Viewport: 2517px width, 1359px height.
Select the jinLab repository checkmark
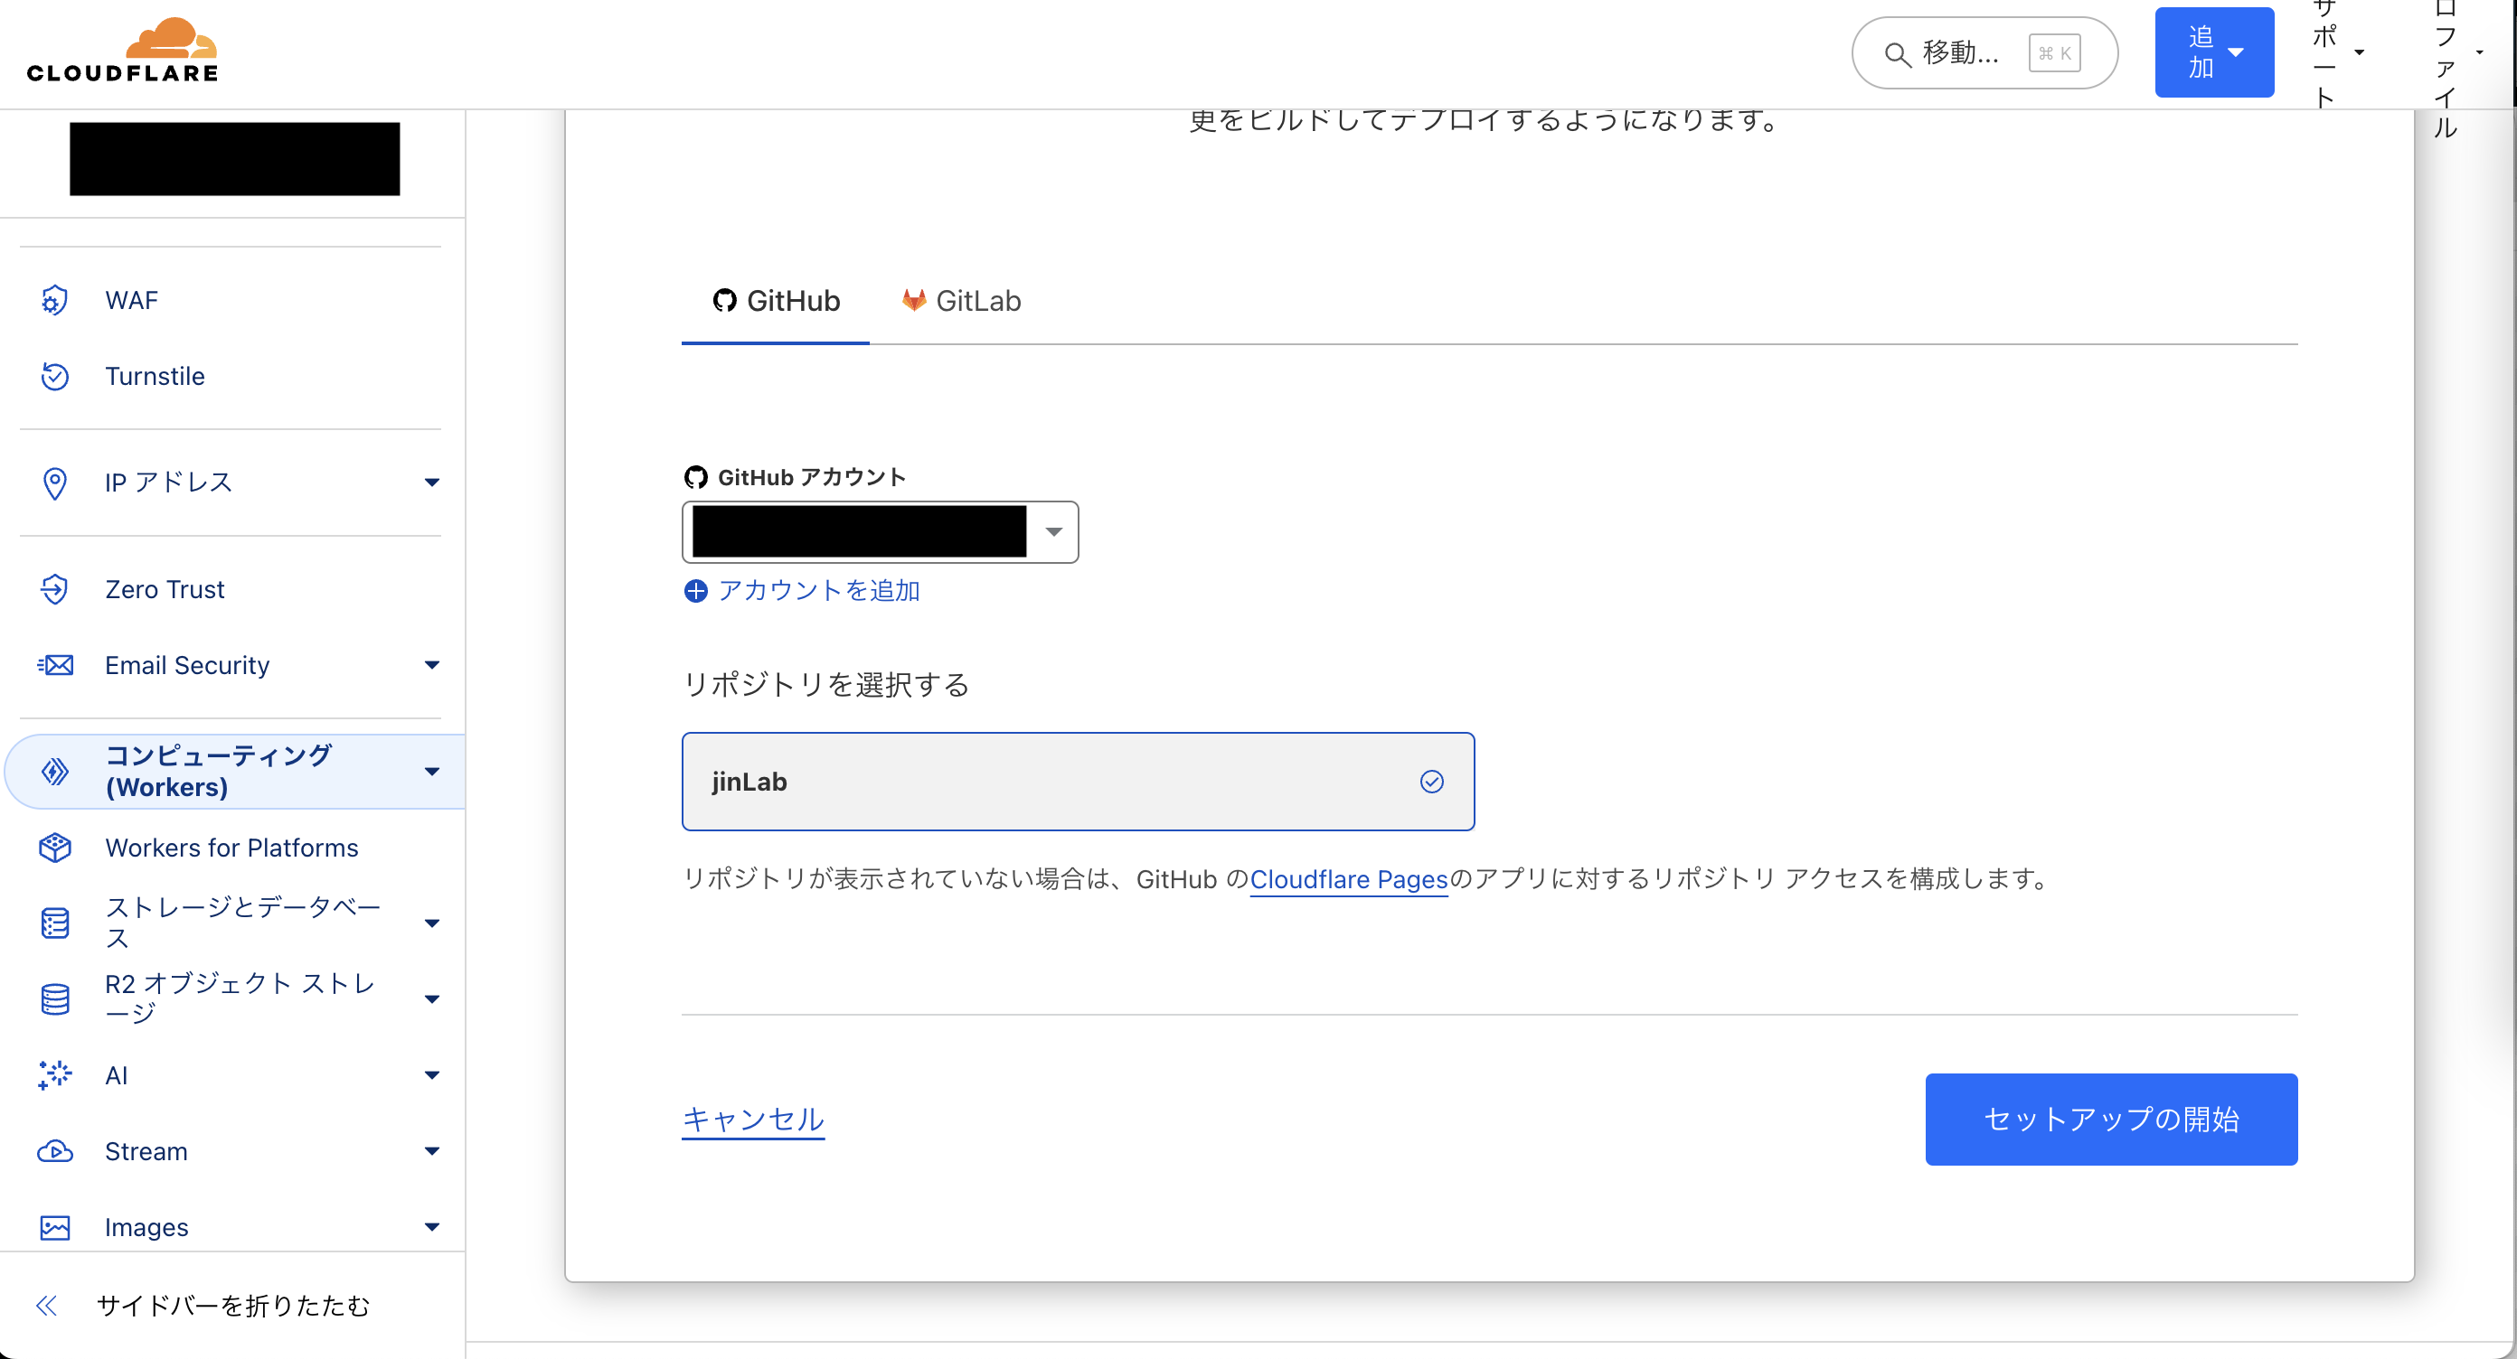click(x=1431, y=781)
